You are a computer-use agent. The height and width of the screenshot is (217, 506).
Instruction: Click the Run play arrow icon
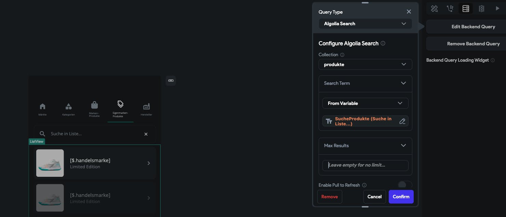pyautogui.click(x=497, y=9)
